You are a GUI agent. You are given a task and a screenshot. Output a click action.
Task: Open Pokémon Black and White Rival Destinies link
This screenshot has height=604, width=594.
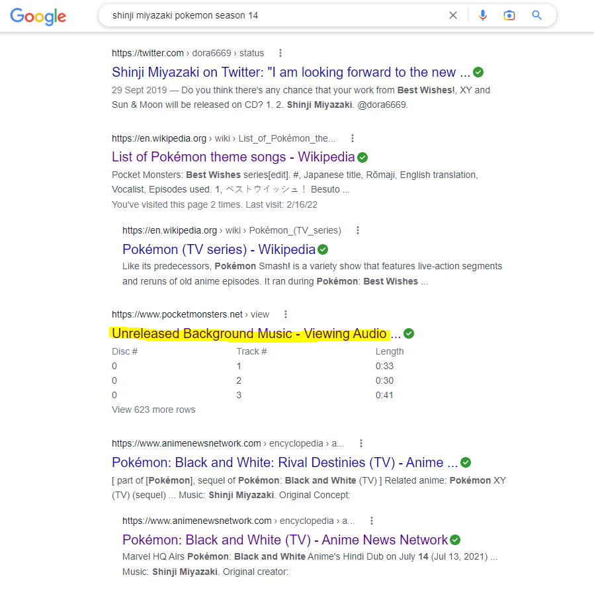[x=284, y=462]
